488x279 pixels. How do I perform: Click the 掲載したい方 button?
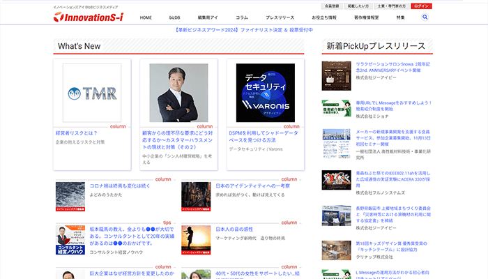pyautogui.click(x=358, y=6)
